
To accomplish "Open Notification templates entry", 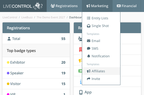I will (x=101, y=56).
